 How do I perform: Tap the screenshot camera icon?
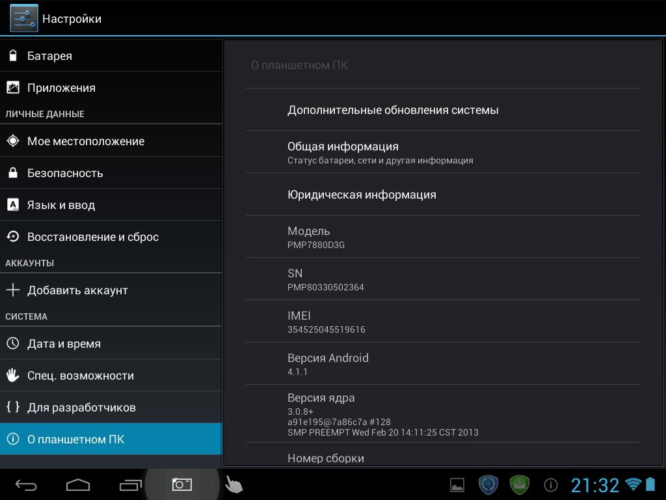point(181,484)
